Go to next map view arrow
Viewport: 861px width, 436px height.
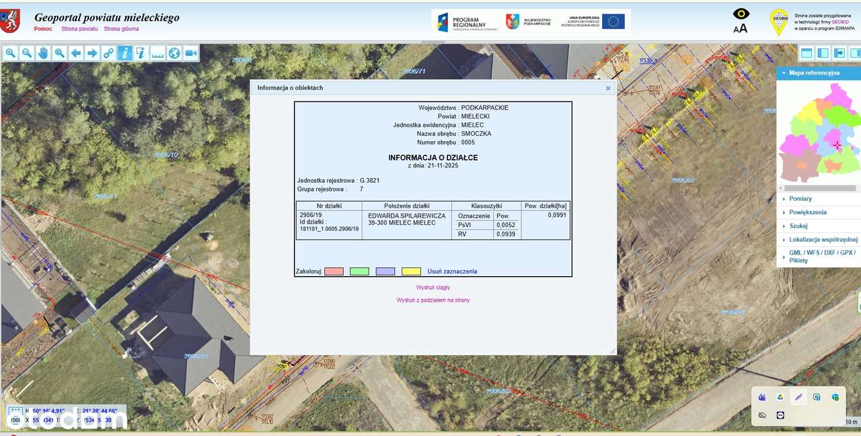point(92,53)
